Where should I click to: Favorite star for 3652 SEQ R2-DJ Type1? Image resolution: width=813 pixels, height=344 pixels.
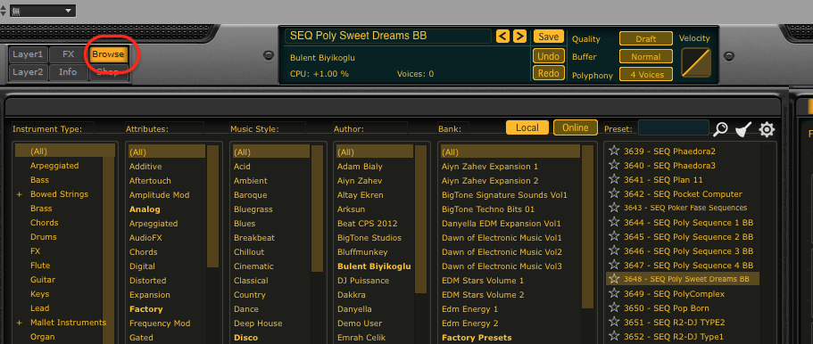614,336
